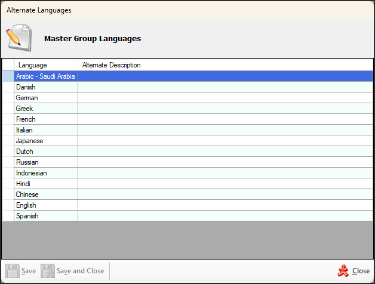The image size is (375, 284).
Task: Click the red running figure Close icon
Action: pos(343,271)
